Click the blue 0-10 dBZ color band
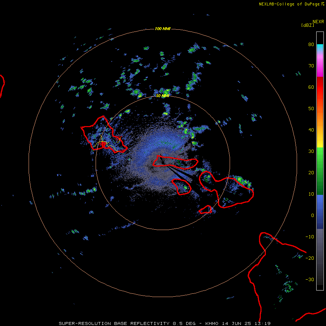Viewport: 326px width, 326px height. [x=320, y=205]
